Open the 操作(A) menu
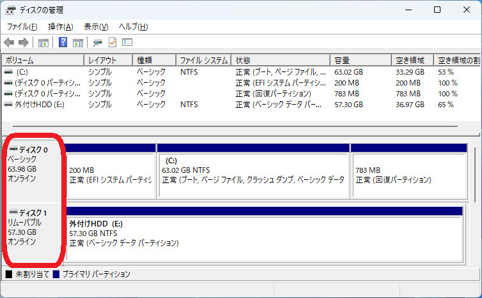This screenshot has width=482, height=298. [61, 27]
